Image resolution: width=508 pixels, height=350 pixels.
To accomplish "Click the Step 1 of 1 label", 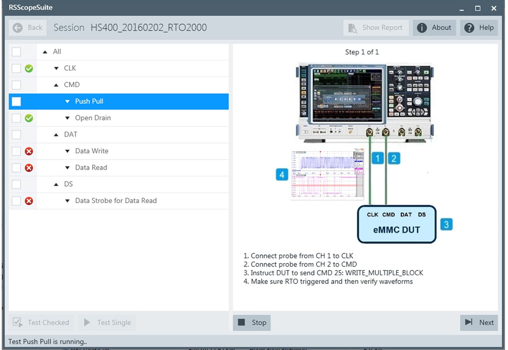I will 362,52.
